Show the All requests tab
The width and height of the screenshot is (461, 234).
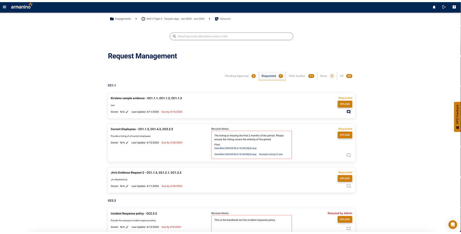click(x=345, y=76)
